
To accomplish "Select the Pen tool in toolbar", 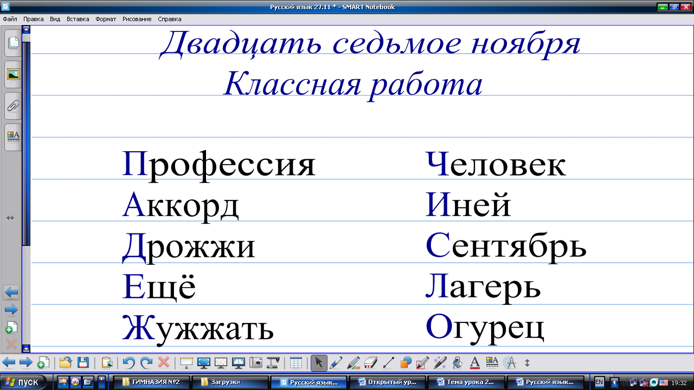I will [x=336, y=362].
